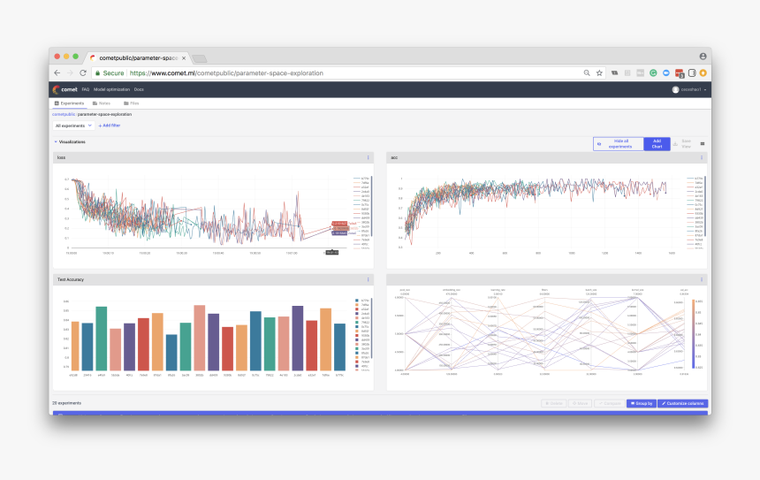Open the user account dropdown arrow
Viewport: 760px width, 480px height.
point(704,89)
